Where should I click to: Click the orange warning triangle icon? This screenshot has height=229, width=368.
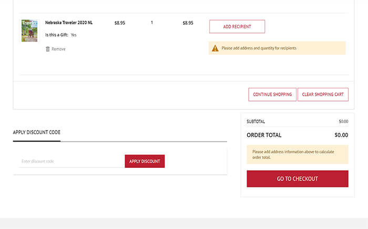(214, 48)
